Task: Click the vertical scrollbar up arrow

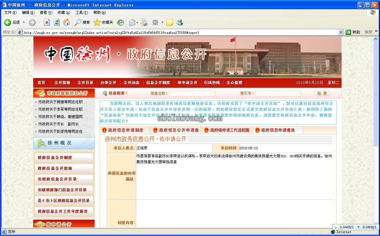Action: point(376,39)
